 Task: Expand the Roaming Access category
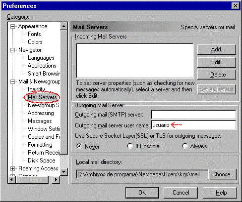[12, 168]
